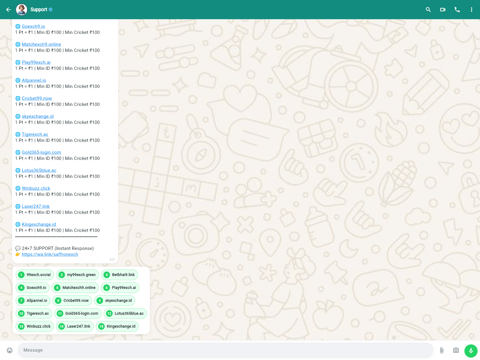Viewport: 480px width, 360px height.
Task: Open the Tigerexch.ac link
Action: [35, 134]
